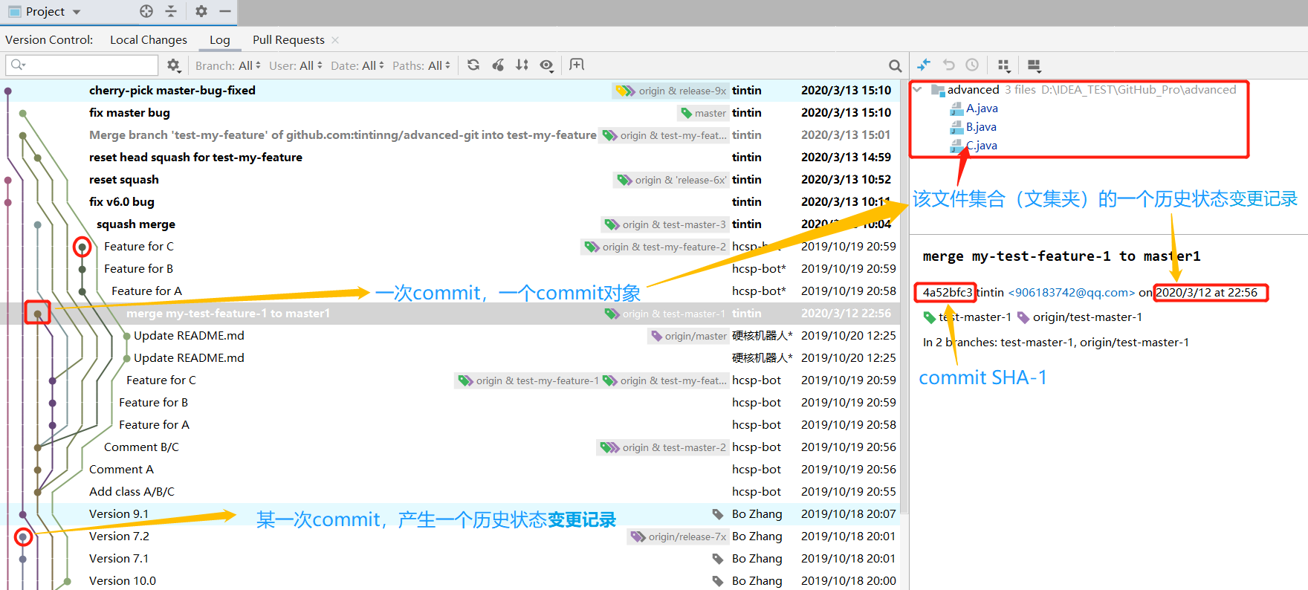Click the revert selected changes icon

(948, 65)
